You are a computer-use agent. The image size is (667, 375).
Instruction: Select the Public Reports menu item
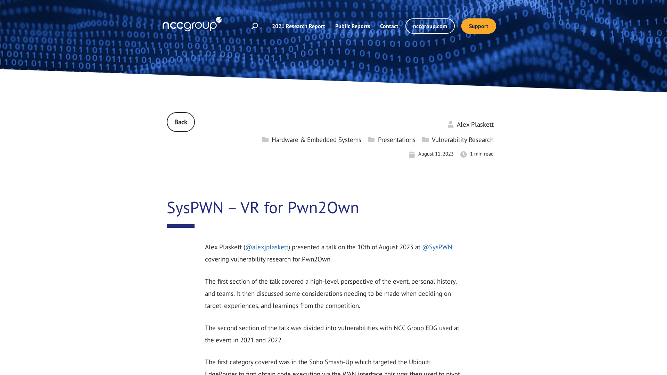click(x=352, y=26)
